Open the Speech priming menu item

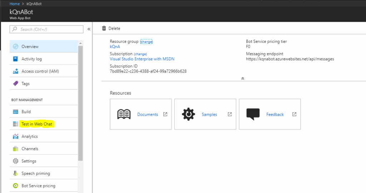point(44,173)
